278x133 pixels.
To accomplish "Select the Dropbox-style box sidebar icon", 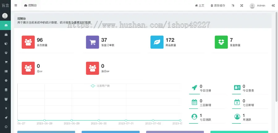I will (x=5, y=53).
